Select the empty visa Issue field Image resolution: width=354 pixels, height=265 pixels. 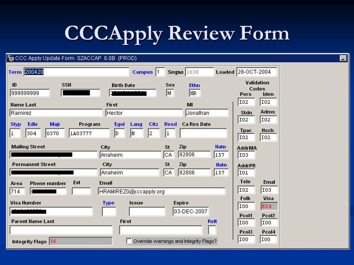(147, 211)
